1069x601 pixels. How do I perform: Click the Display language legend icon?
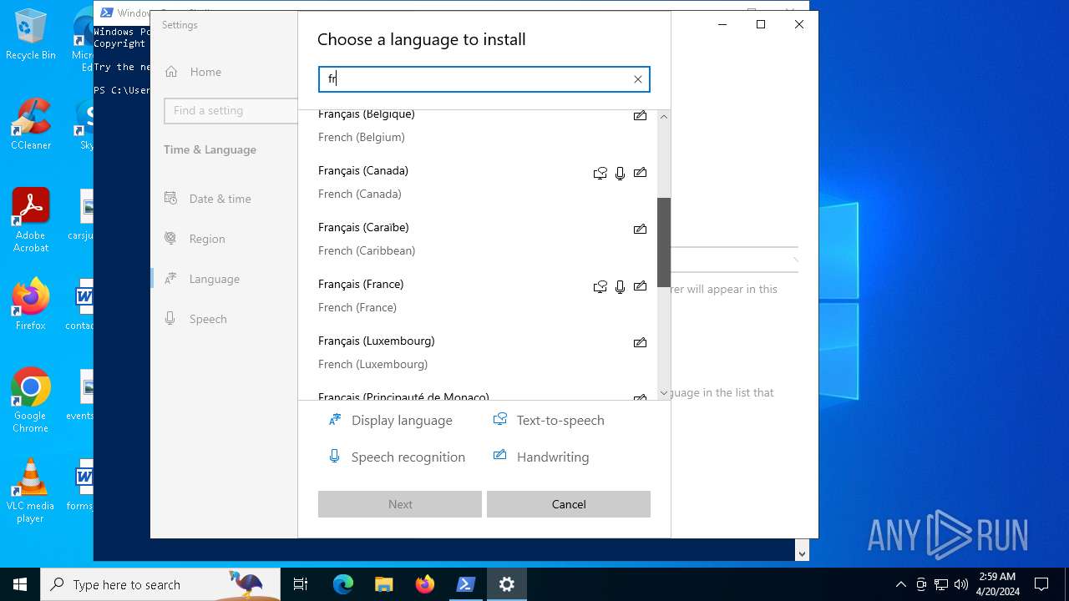(x=335, y=420)
